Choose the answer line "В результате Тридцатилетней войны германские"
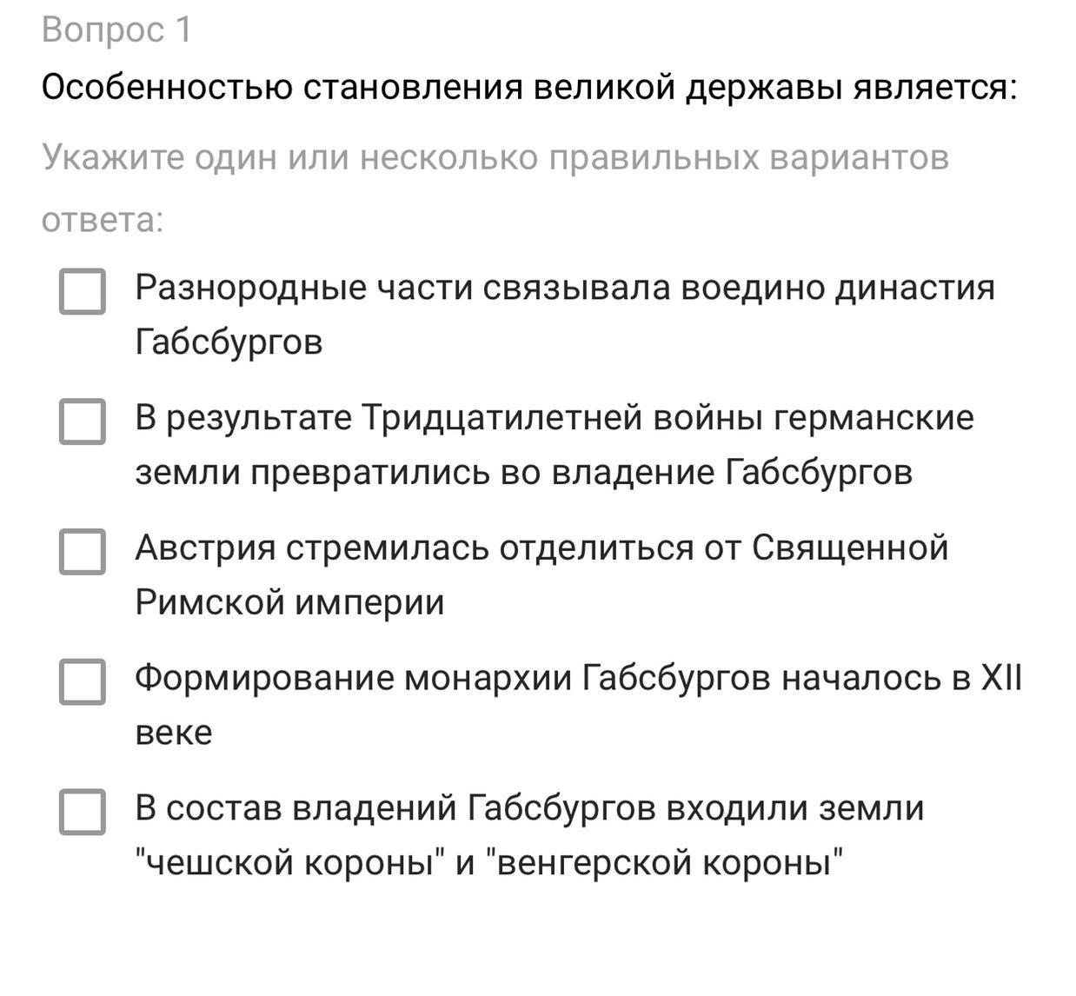The width and height of the screenshot is (1076, 996). tap(555, 418)
